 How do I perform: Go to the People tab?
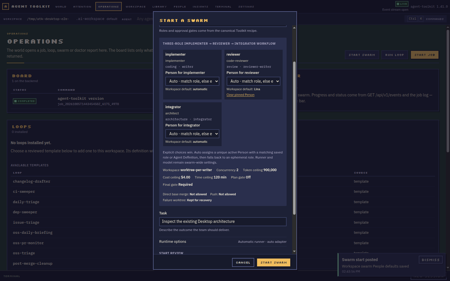click(180, 6)
